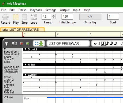This screenshot has height=103, width=123.
Task: Select the Pedal hi-hat note in measure 3
Action: click(x=105, y=72)
